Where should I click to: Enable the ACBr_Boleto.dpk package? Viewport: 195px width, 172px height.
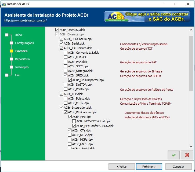point(66,98)
